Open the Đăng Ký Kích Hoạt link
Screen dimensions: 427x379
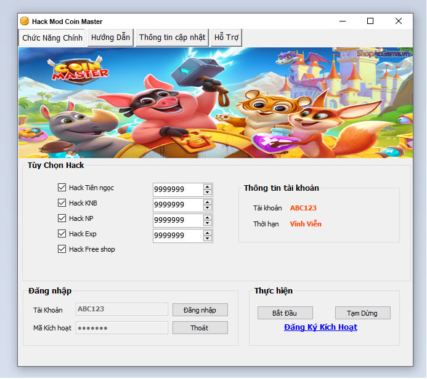pos(320,327)
